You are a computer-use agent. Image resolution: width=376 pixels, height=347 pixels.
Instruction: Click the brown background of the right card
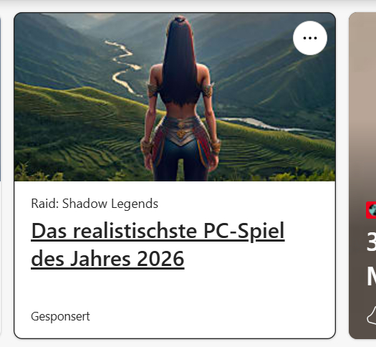pos(357,264)
